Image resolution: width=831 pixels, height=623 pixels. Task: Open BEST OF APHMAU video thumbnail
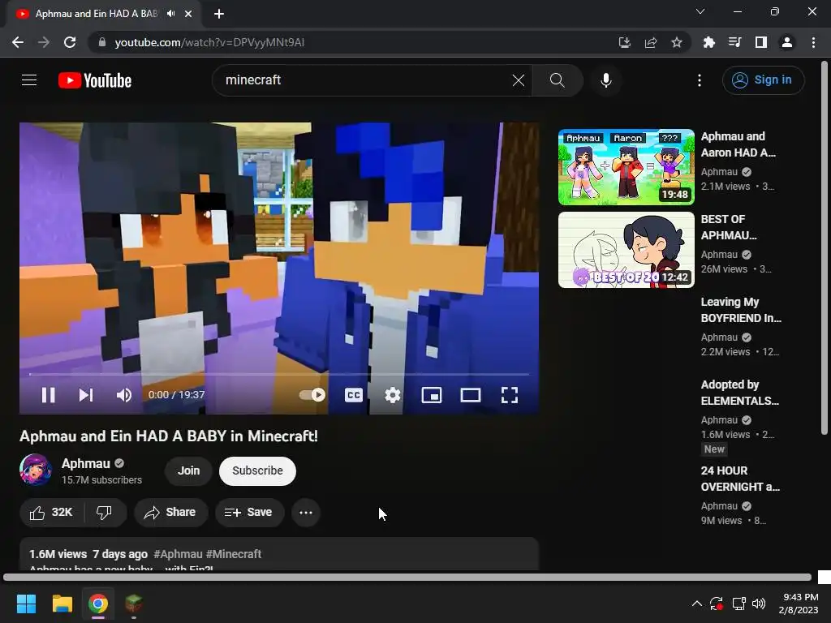pos(626,250)
